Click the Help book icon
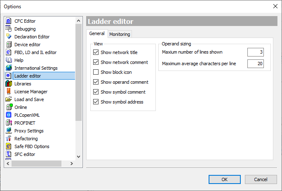 (9, 60)
